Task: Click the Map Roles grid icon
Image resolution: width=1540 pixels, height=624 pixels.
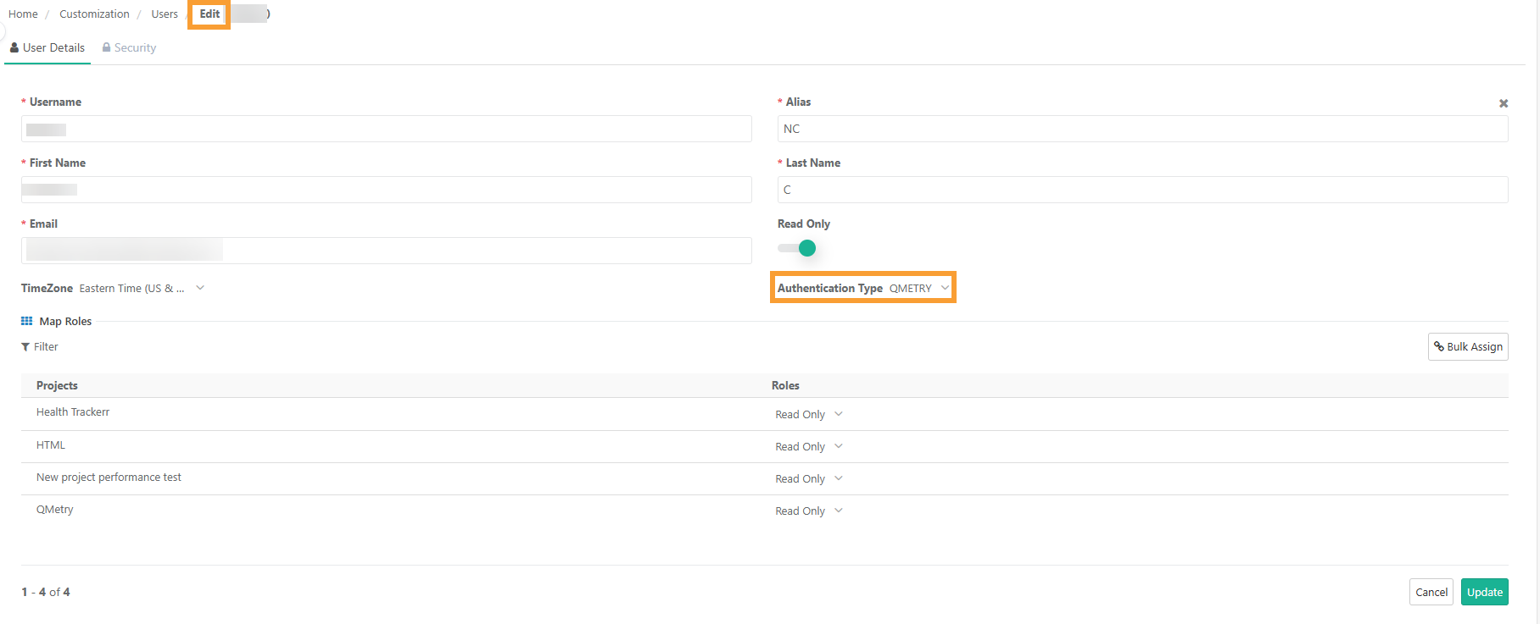Action: pos(26,321)
